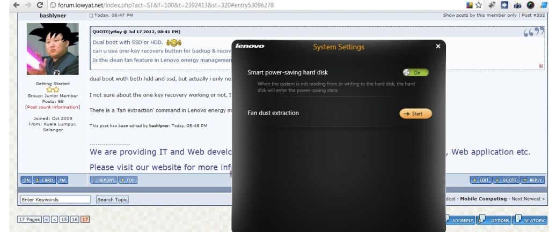Open Post #332 permalink
This screenshot has width=549, height=232.
533,16
